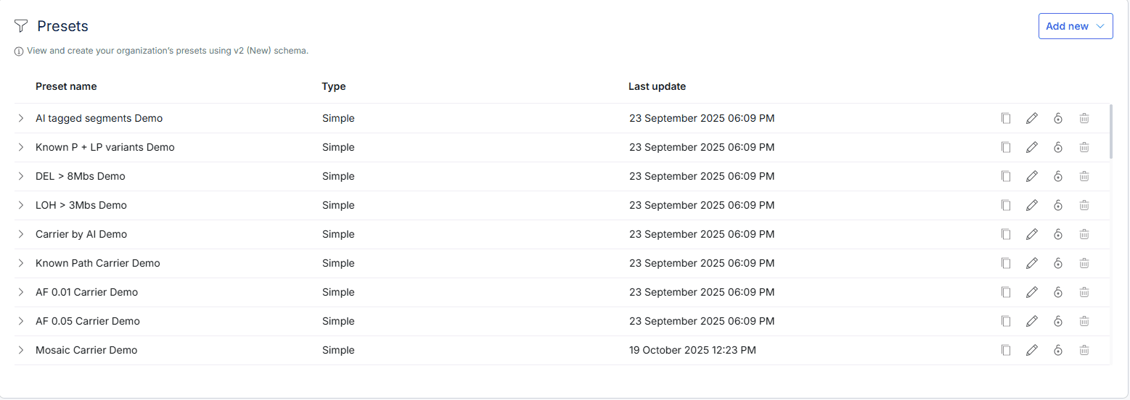Toggle lock on AI tagged segments Demo
The image size is (1130, 400).
tap(1058, 118)
